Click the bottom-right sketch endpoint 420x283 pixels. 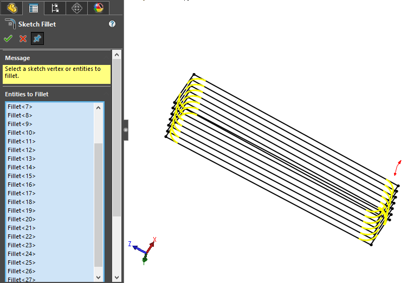pos(371,245)
